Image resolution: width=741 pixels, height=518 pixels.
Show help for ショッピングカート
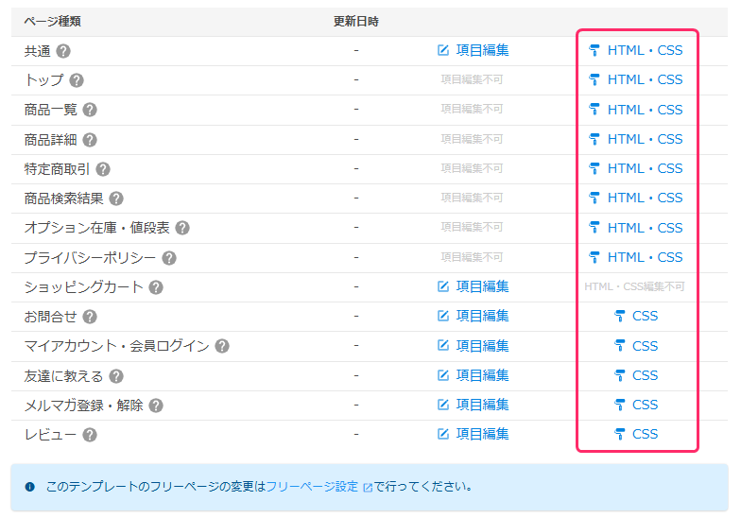156,287
